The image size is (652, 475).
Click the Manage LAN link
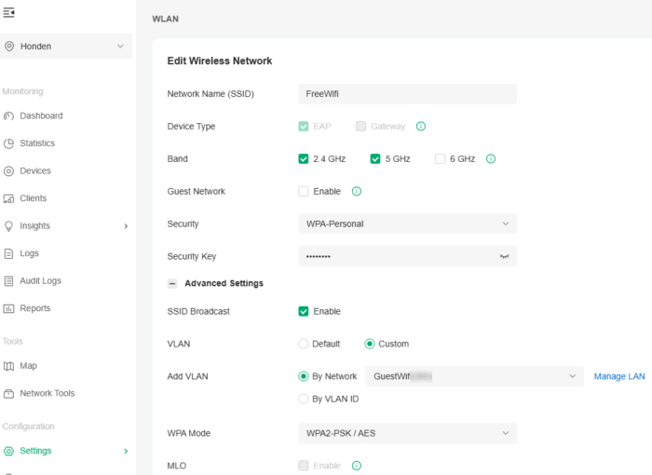tap(619, 376)
